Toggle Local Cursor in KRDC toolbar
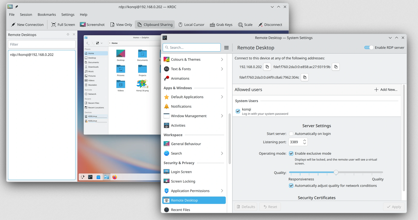This screenshot has width=418, height=220. coord(191,25)
